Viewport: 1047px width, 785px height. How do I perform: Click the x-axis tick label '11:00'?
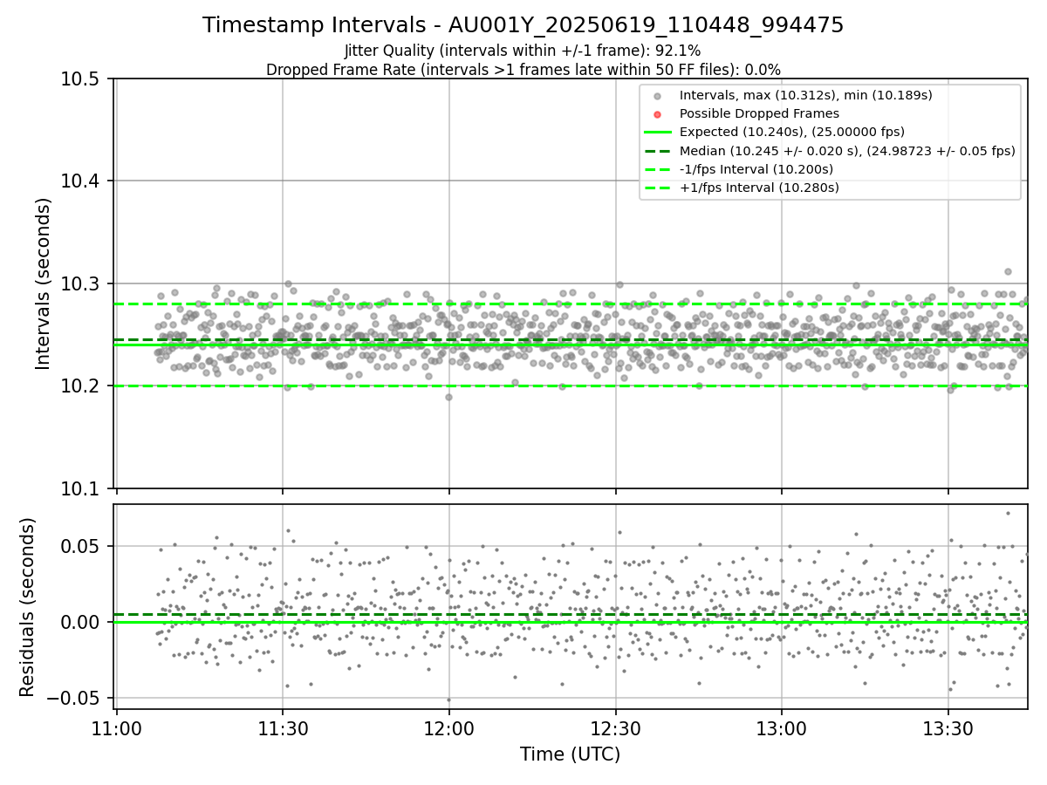(x=116, y=728)
